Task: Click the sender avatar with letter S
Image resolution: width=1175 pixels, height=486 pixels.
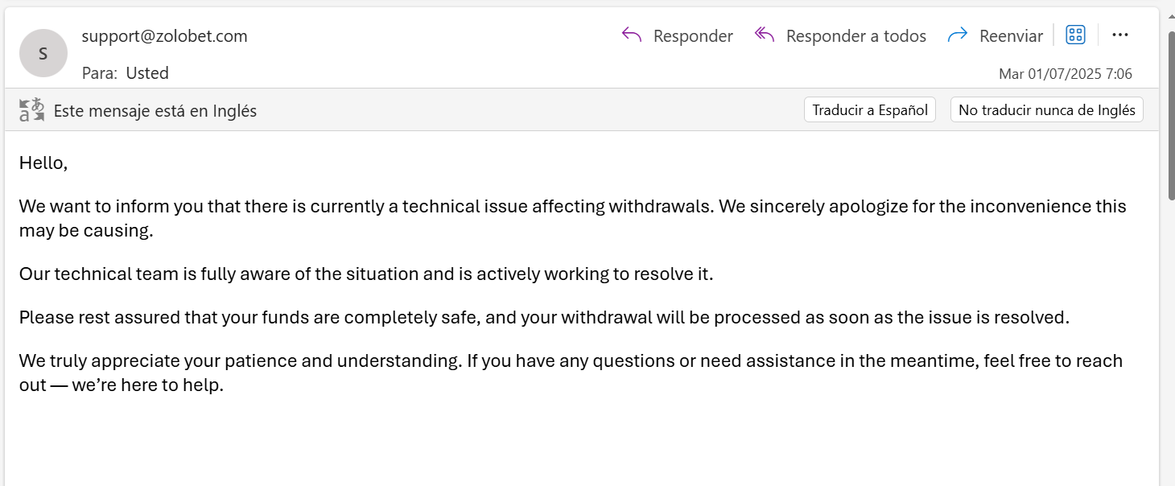Action: [43, 53]
